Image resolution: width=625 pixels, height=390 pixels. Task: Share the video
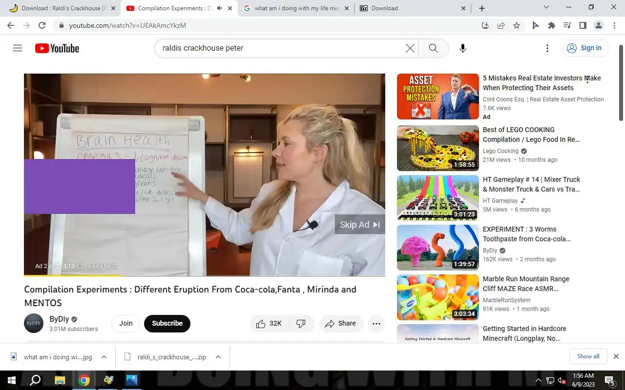(x=340, y=323)
